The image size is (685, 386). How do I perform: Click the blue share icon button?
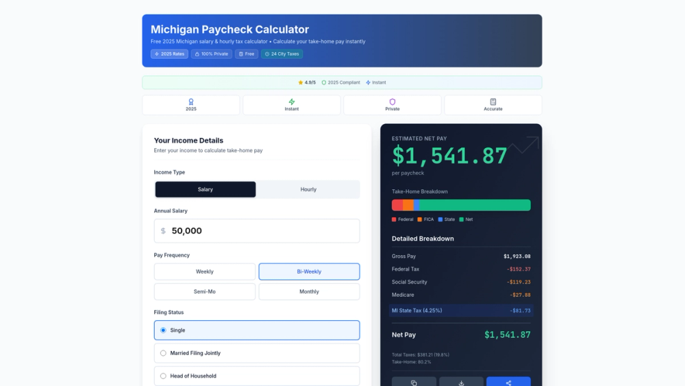coord(508,382)
